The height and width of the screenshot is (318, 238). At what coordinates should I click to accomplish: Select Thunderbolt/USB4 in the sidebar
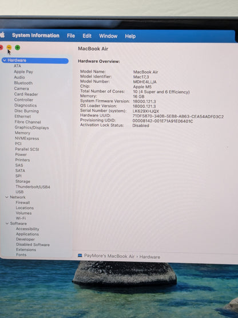tap(33, 187)
